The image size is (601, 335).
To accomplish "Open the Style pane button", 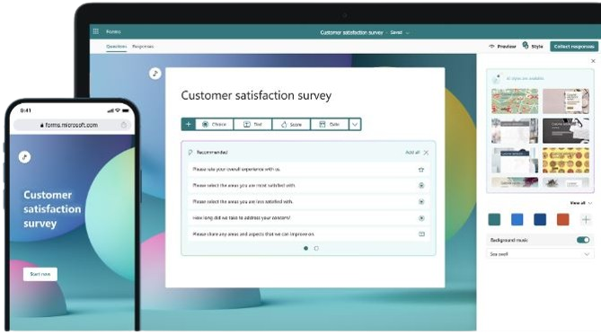I will click(x=533, y=46).
